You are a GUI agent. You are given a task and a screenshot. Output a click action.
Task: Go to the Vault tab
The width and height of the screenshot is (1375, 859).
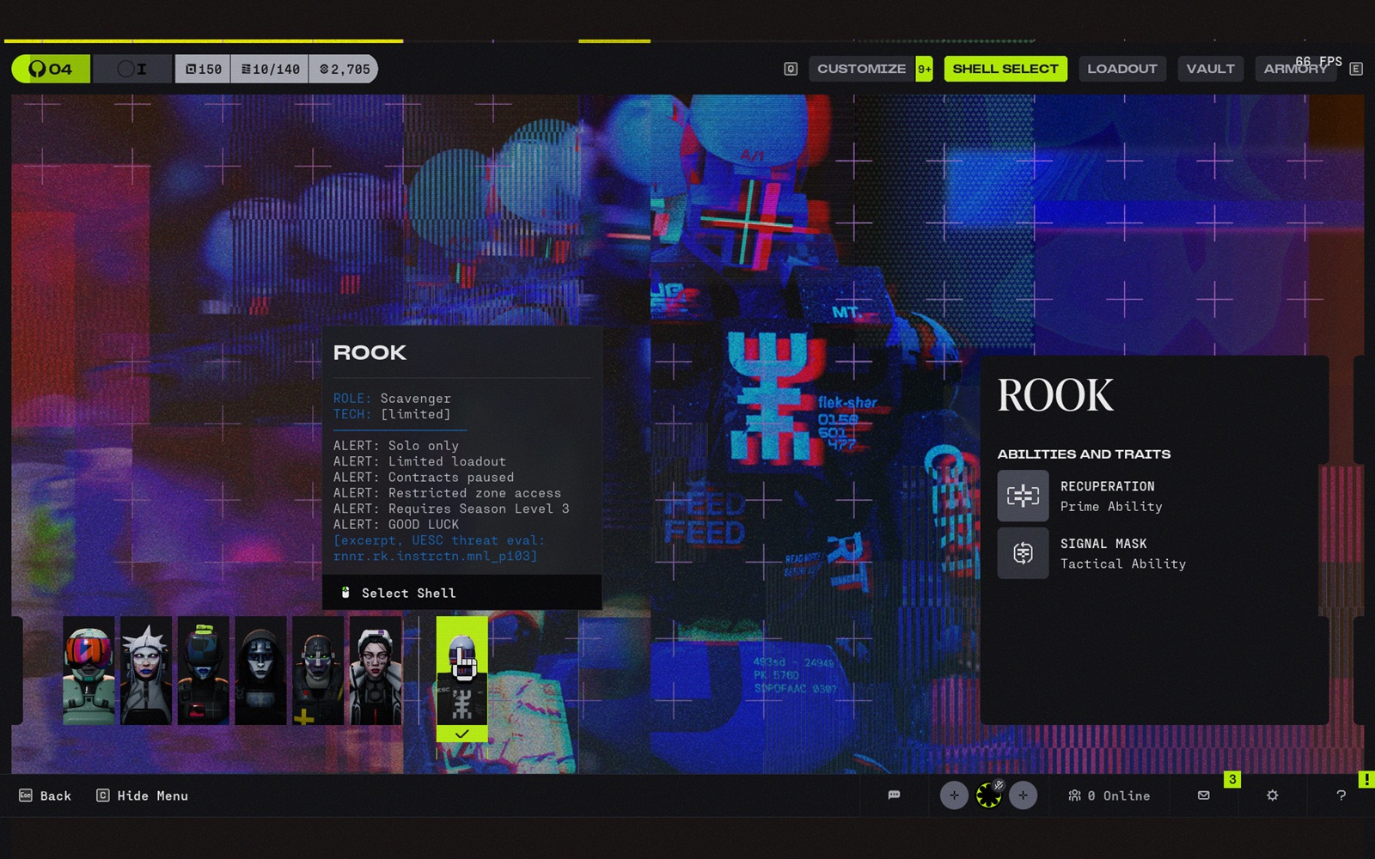pos(1210,69)
